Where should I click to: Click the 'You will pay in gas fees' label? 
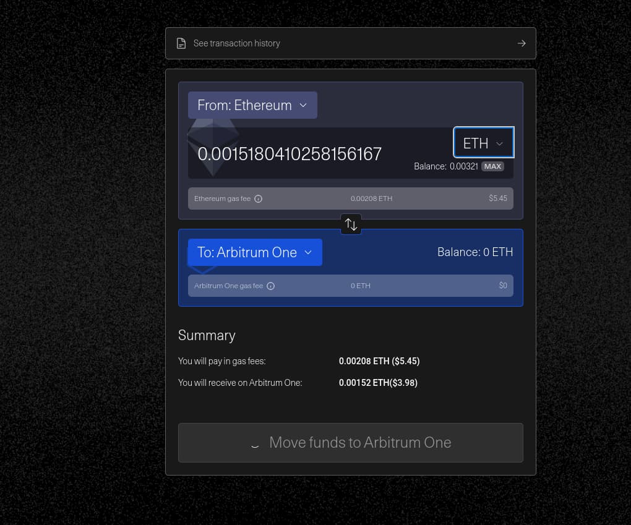tap(222, 361)
